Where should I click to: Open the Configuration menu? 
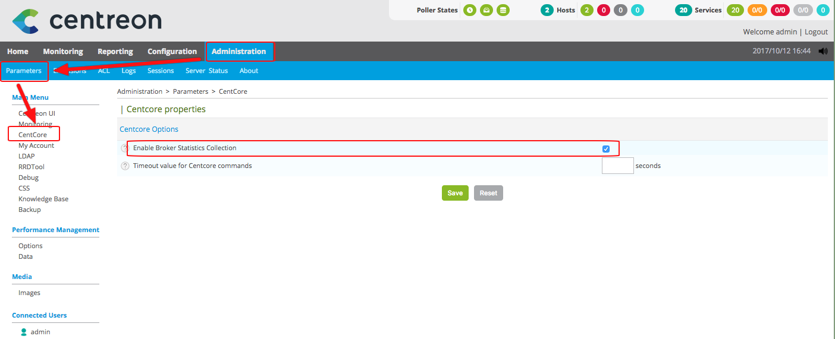pyautogui.click(x=172, y=52)
